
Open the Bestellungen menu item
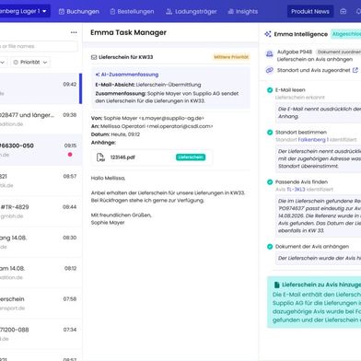click(132, 11)
